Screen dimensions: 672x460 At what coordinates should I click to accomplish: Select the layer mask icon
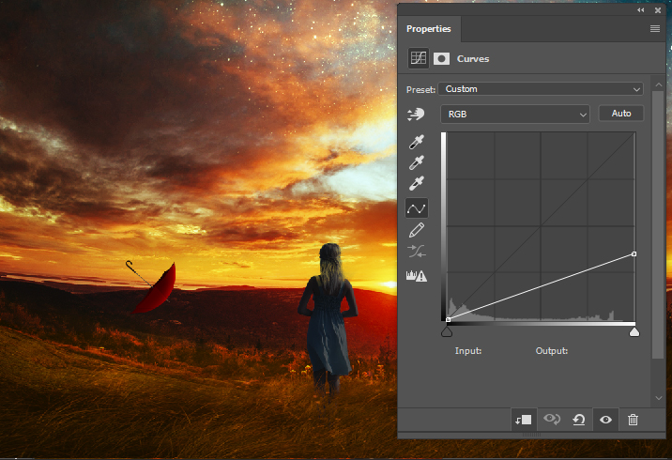pos(441,58)
